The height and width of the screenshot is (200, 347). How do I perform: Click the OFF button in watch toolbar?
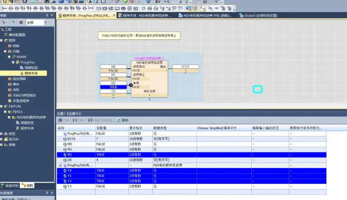tap(78, 120)
